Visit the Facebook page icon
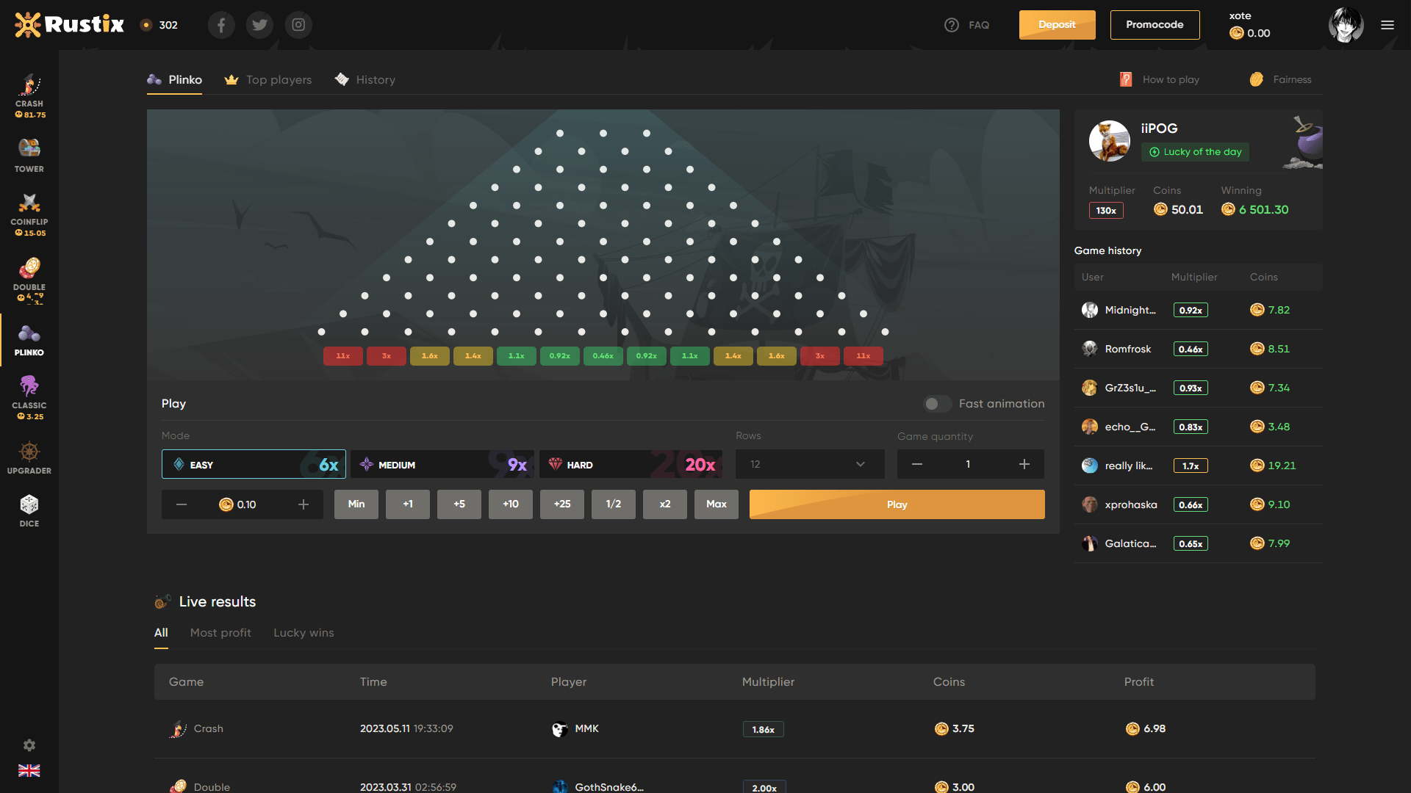This screenshot has height=793, width=1411. 221,25
